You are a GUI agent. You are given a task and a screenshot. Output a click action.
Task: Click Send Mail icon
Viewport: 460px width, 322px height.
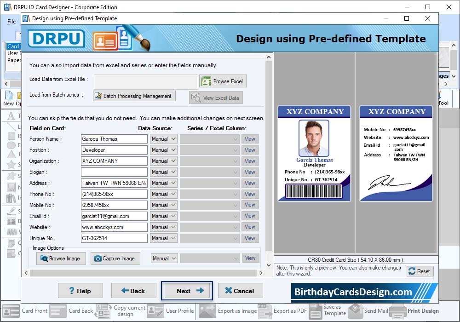pyautogui.click(x=356, y=311)
